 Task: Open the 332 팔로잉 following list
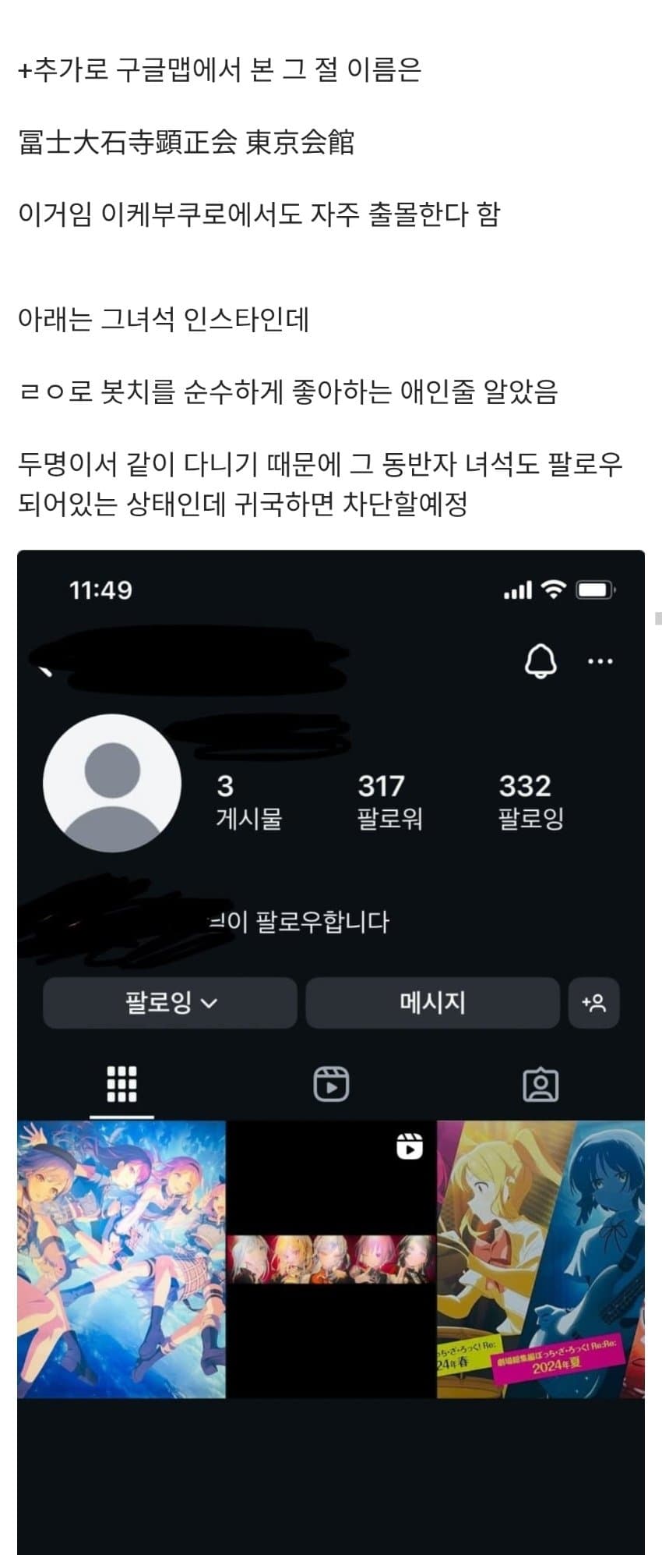pyautogui.click(x=530, y=802)
